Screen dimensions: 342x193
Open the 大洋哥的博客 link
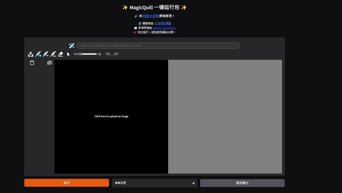pyautogui.click(x=163, y=23)
